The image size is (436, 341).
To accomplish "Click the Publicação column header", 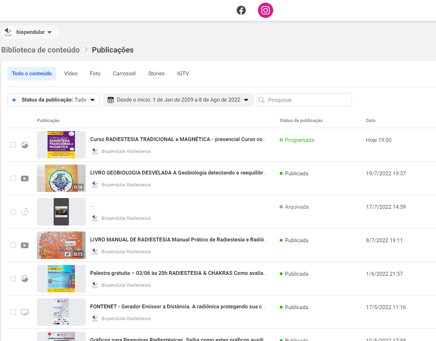I will pos(48,121).
